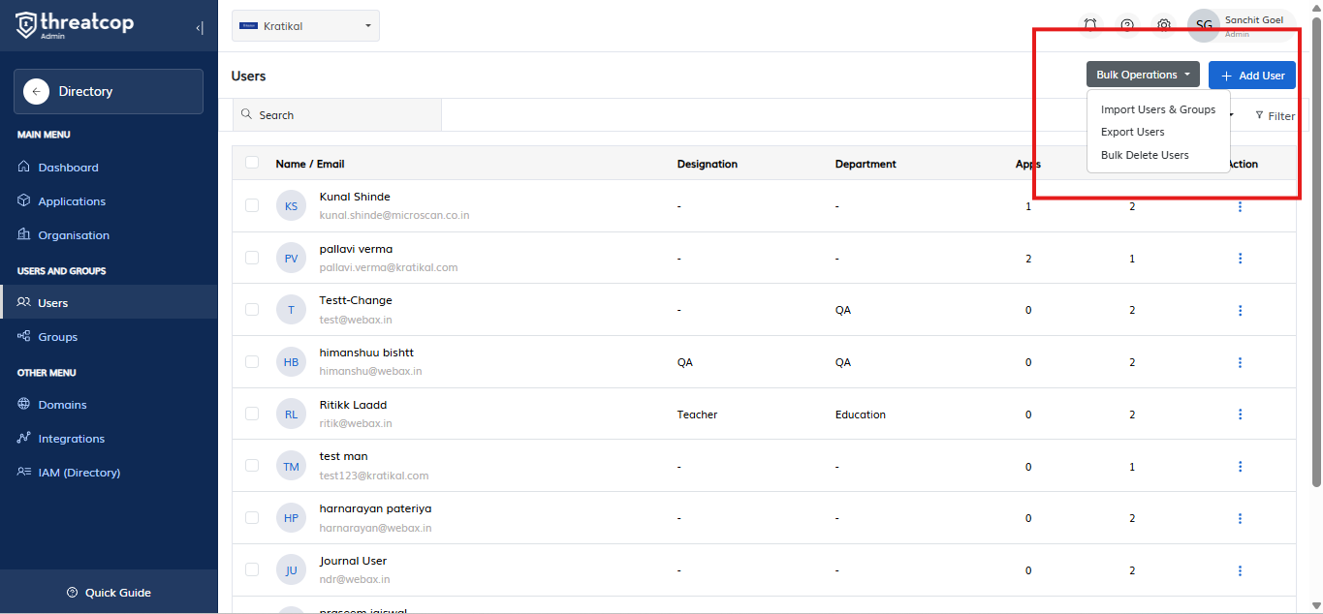Click the notifications bell icon

[x=1090, y=25]
